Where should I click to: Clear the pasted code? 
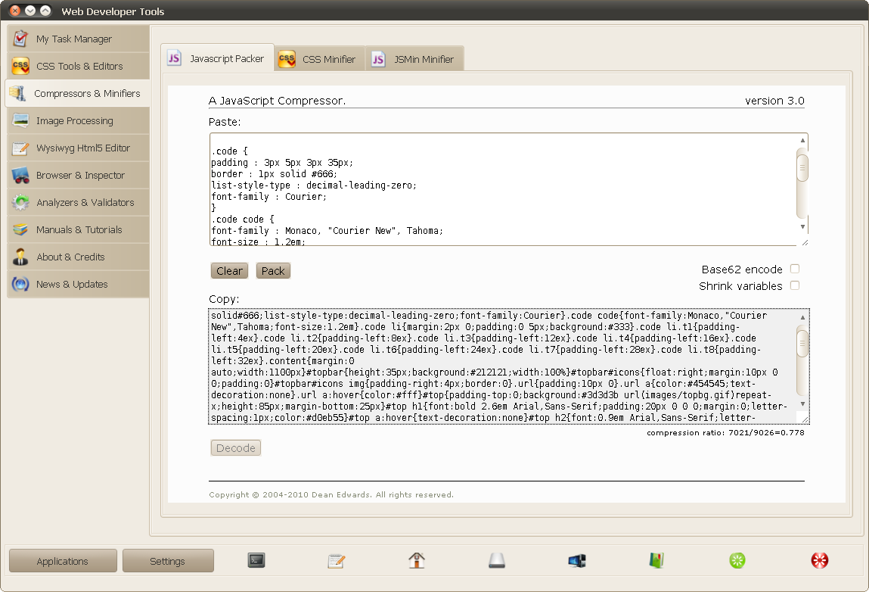click(x=229, y=271)
